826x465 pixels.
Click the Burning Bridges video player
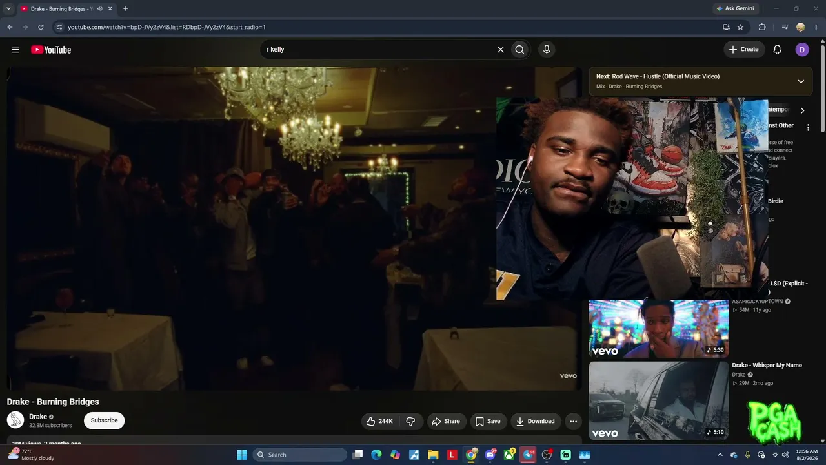tap(294, 229)
